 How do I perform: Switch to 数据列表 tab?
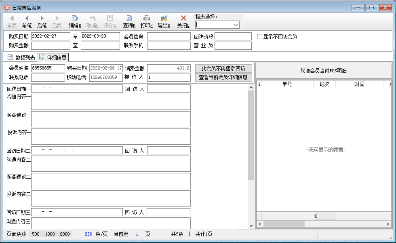(x=21, y=57)
